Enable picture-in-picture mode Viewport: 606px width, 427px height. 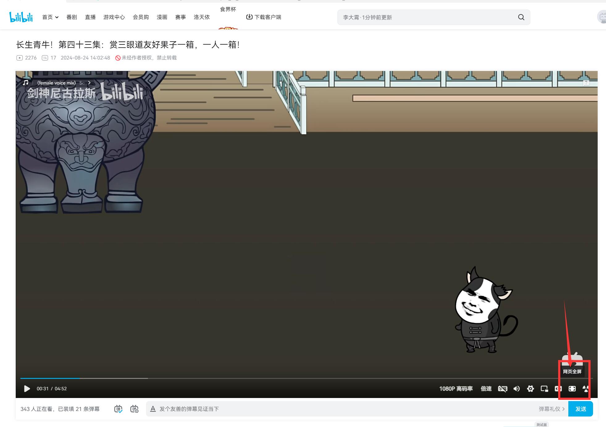point(544,389)
